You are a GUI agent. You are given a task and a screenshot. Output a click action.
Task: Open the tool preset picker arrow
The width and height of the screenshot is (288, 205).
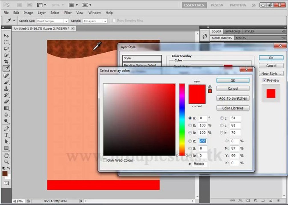14,21
